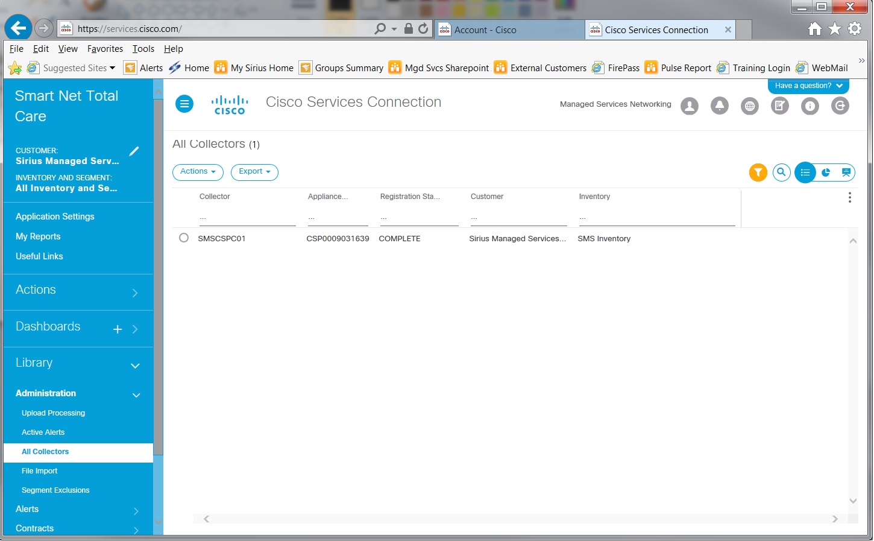Viewport: 874px width, 541px height.
Task: Click the logout arrow icon
Action: (840, 106)
